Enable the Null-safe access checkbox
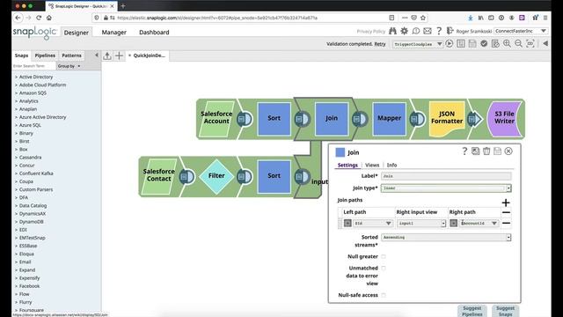This screenshot has width=563, height=317. pyautogui.click(x=384, y=295)
